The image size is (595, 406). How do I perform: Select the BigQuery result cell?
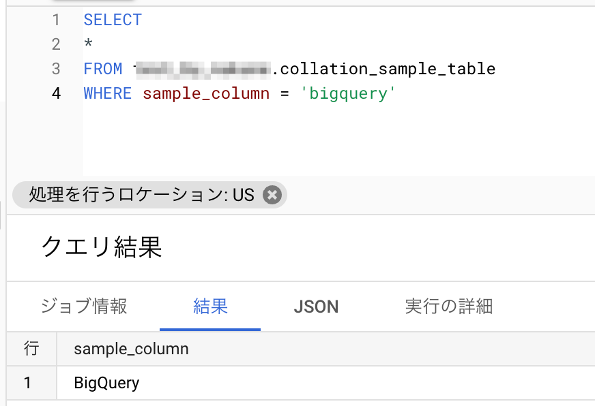tap(106, 383)
